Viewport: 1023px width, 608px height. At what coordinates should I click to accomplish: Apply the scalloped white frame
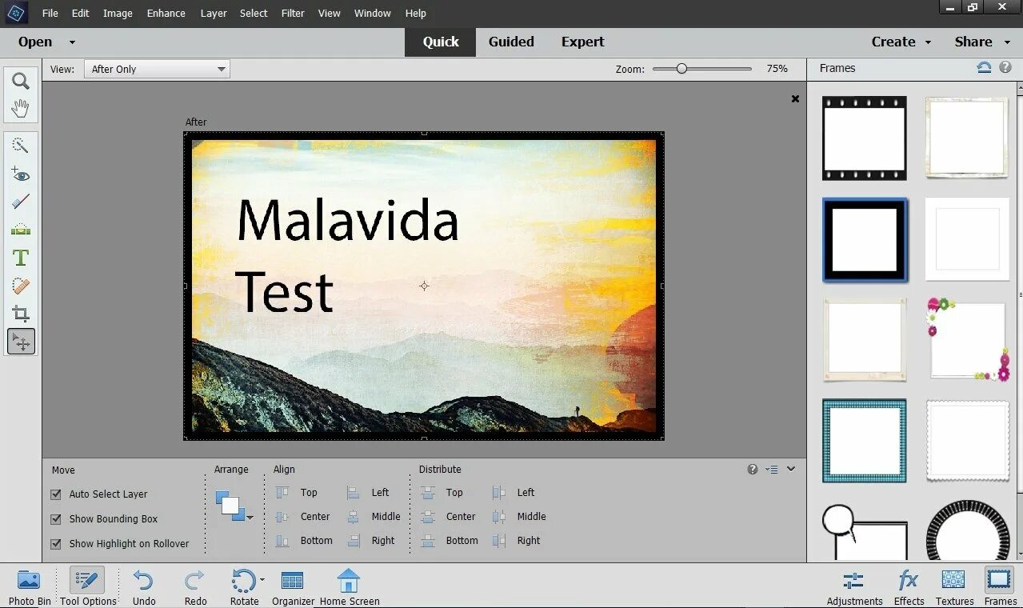pos(967,441)
